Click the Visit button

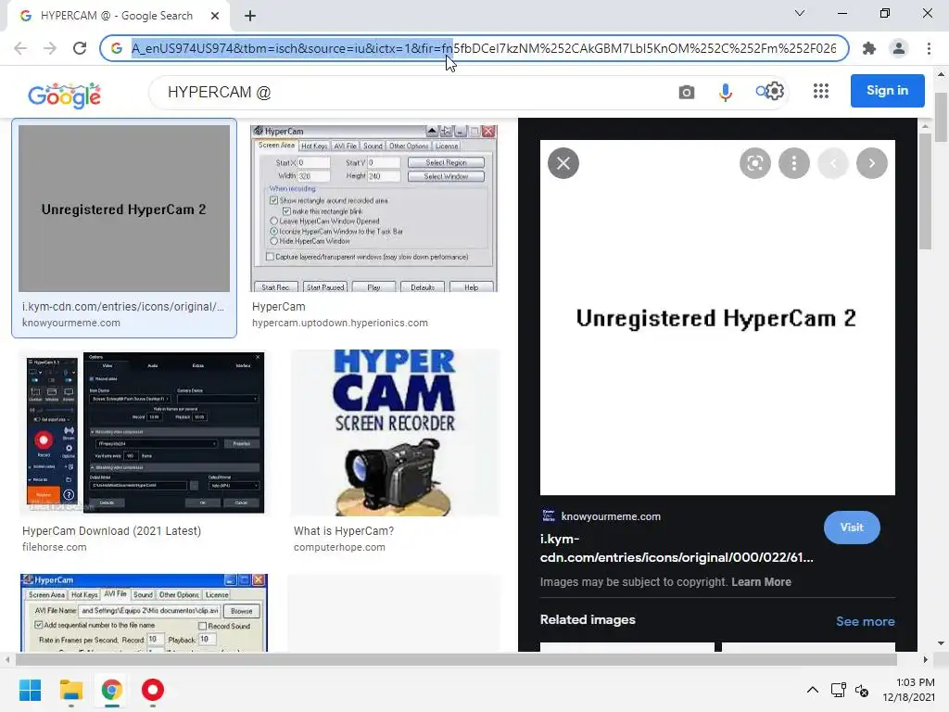tap(852, 528)
